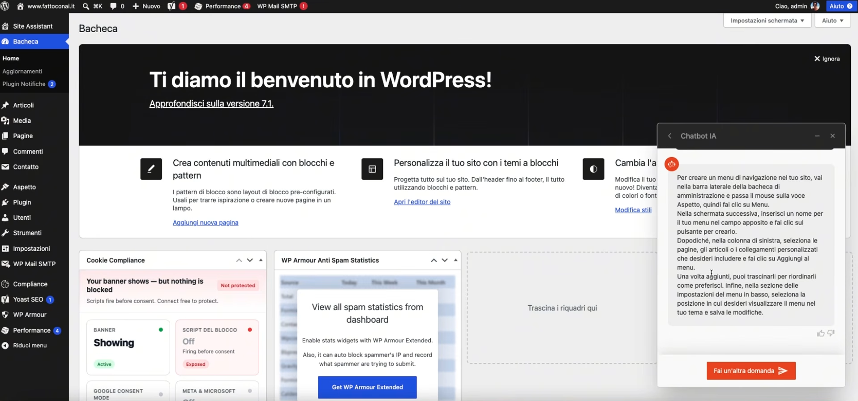Give thumbs down to chatbot answer
Screen dimensions: 858x401
831,333
